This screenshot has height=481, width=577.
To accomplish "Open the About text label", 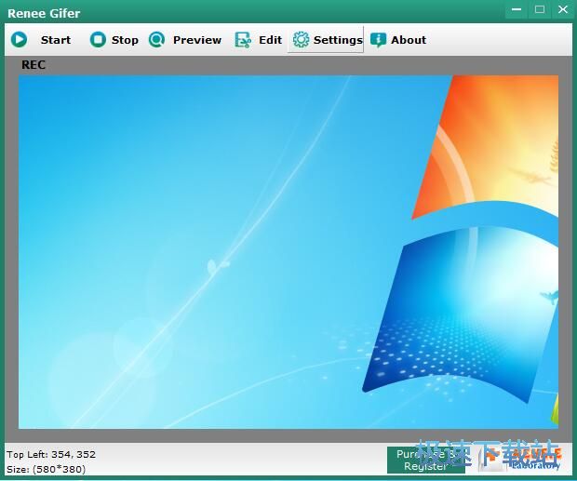I will pyautogui.click(x=409, y=40).
